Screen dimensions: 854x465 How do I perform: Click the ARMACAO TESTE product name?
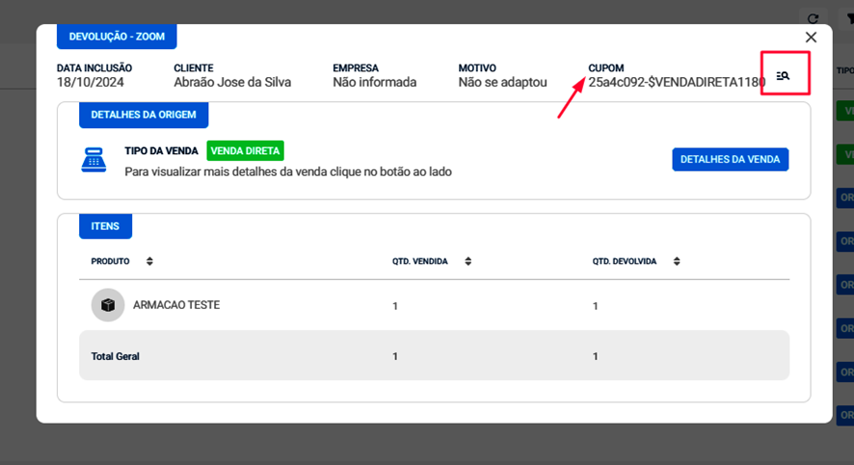tap(176, 305)
